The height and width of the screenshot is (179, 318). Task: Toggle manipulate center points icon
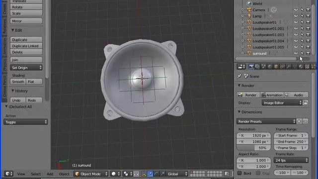pyautogui.click(x=136, y=174)
